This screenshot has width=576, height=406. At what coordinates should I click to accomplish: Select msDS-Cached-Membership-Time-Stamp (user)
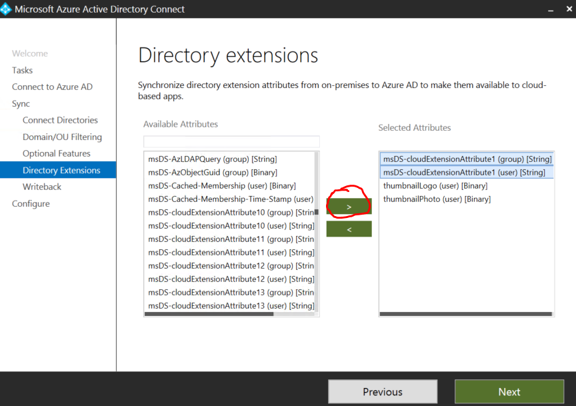point(229,199)
